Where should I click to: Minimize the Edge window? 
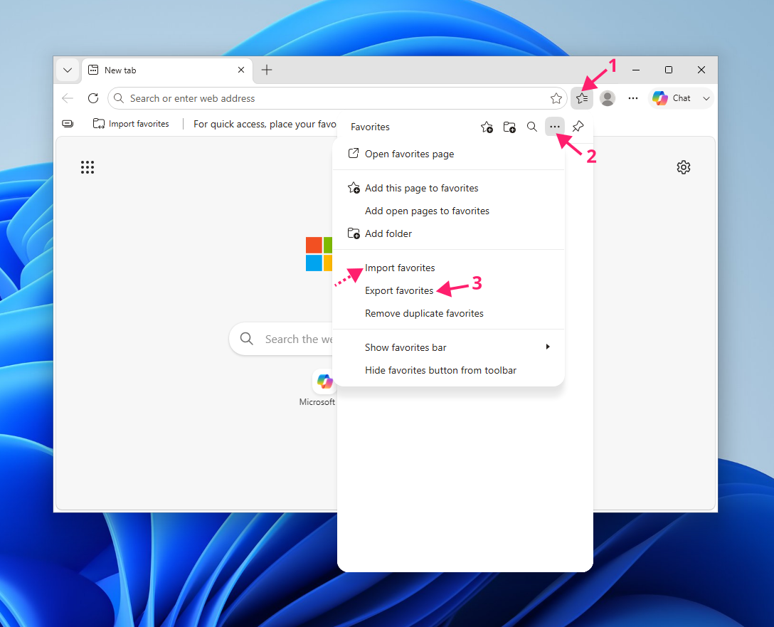pyautogui.click(x=636, y=70)
